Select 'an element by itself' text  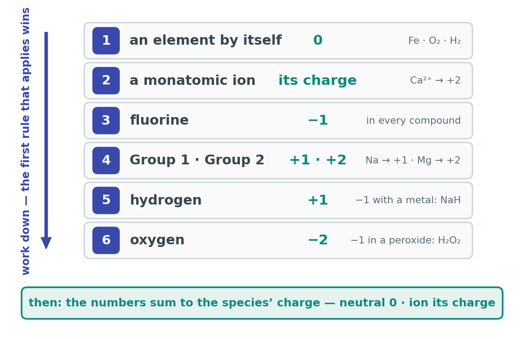tap(205, 40)
